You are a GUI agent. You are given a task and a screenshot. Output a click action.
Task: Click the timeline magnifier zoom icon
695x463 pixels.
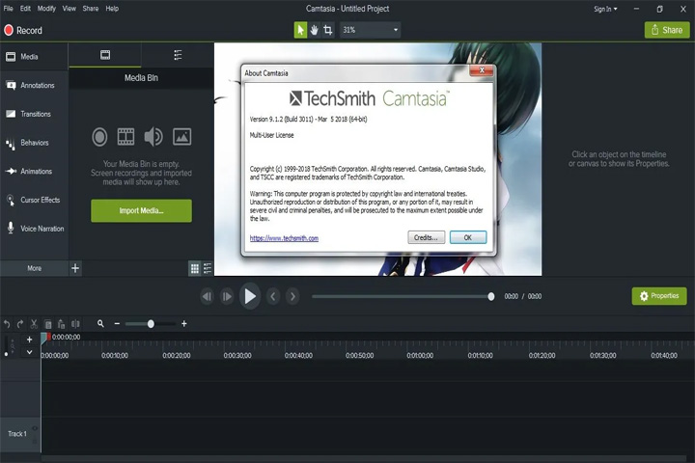(x=100, y=324)
